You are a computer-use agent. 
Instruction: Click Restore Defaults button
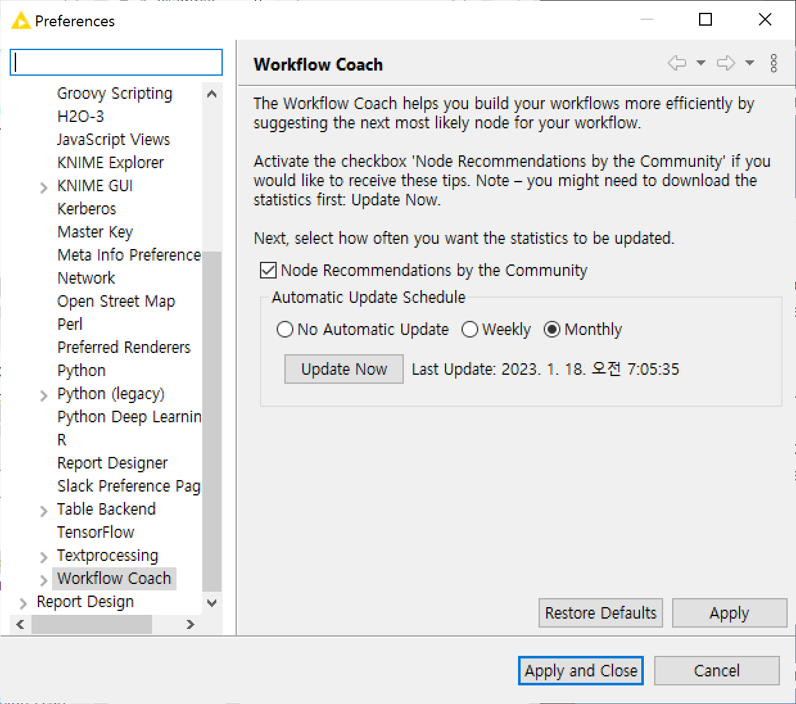point(601,613)
